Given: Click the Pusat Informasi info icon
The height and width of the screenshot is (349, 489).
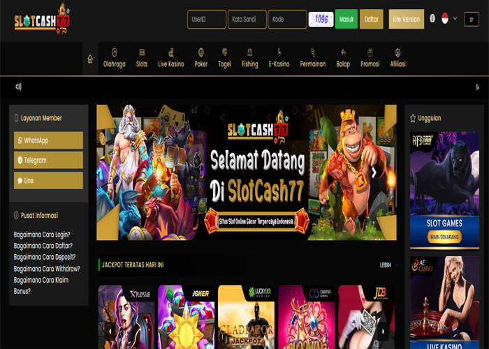Looking at the screenshot, I should (16, 215).
